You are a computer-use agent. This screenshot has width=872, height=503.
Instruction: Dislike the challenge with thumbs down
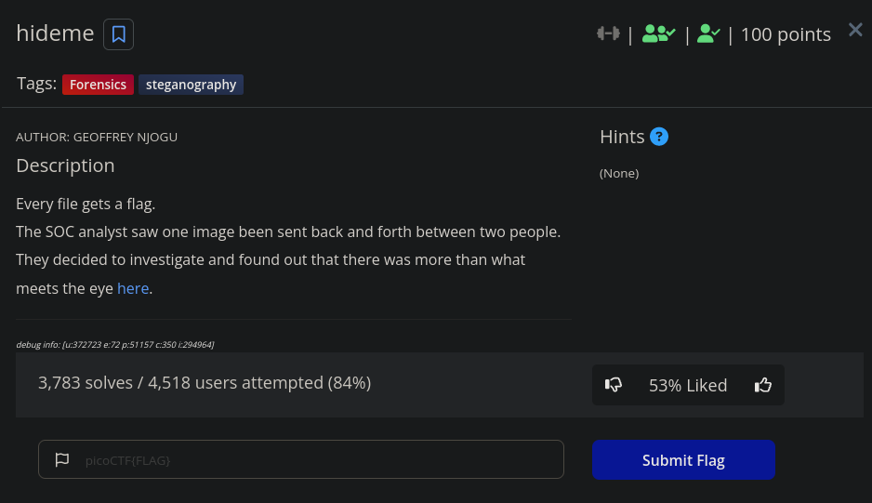pyautogui.click(x=614, y=385)
